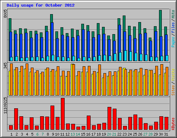This screenshot has height=138, width=177.
Task: Click the green Hits bar for day 28
Action: coord(150,39)
